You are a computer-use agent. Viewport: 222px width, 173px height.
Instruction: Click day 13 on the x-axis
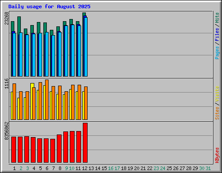click(91, 168)
